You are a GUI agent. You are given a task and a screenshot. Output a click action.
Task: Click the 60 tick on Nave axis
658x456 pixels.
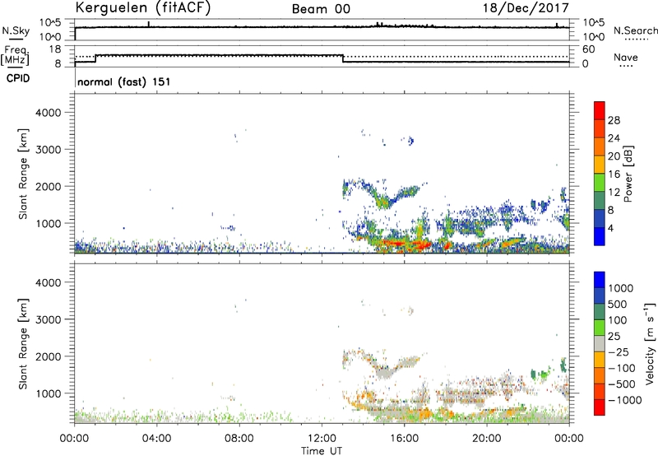click(588, 49)
